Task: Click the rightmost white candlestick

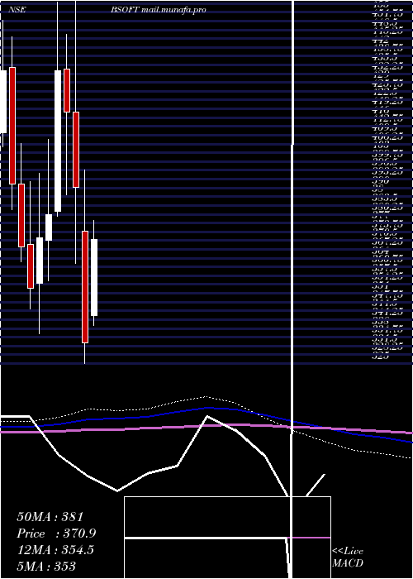Action: [x=94, y=277]
